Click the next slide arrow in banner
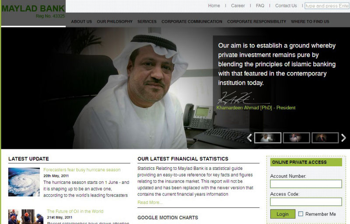 coord(343,138)
